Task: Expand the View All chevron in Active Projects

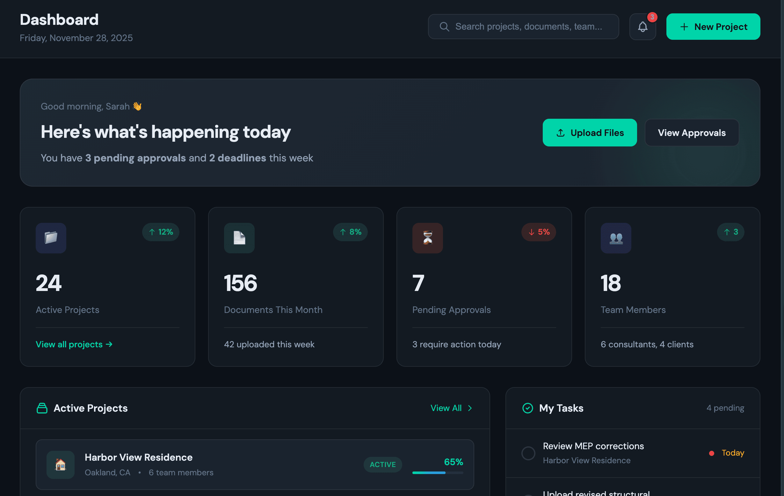Action: click(470, 408)
